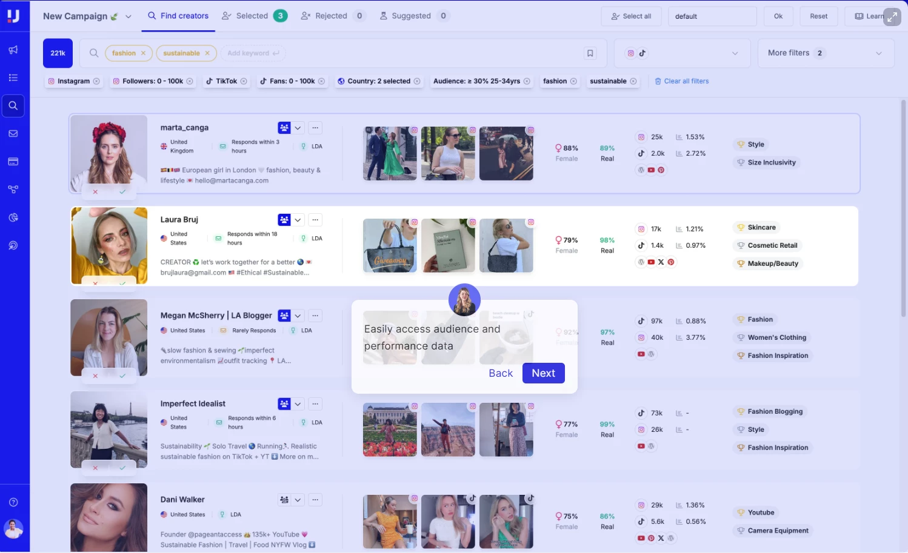Expand the More filters dropdown
Image resolution: width=908 pixels, height=553 pixels.
click(x=826, y=53)
